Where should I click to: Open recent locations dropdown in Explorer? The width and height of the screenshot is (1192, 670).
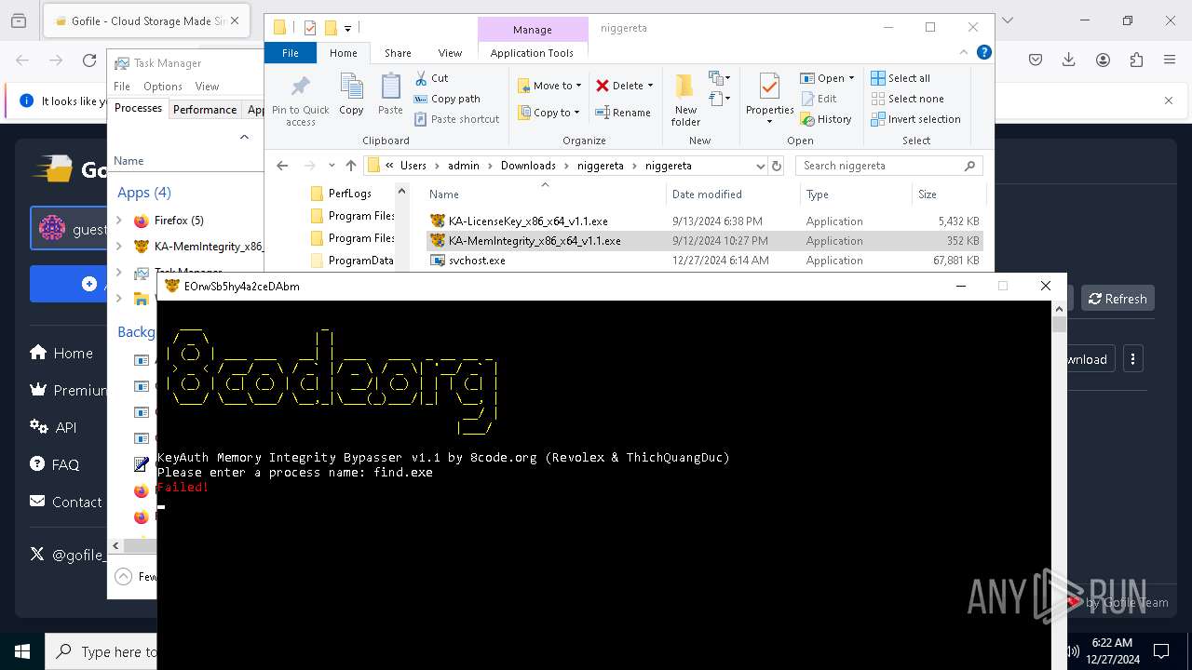(332, 166)
